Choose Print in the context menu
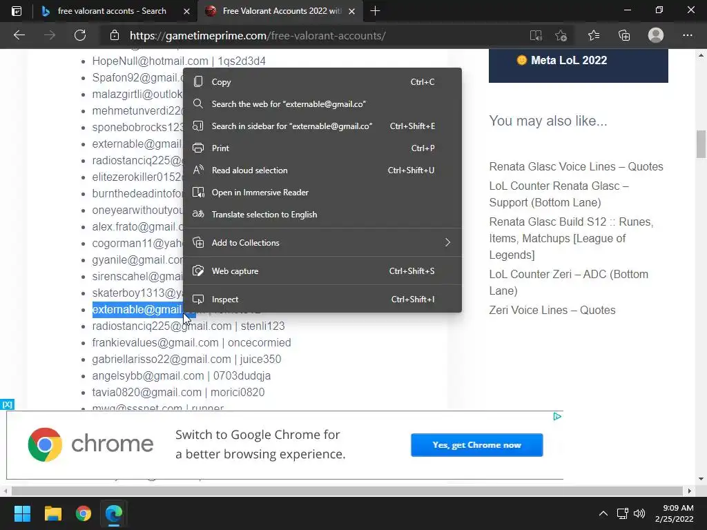The image size is (707, 530). pos(322,148)
